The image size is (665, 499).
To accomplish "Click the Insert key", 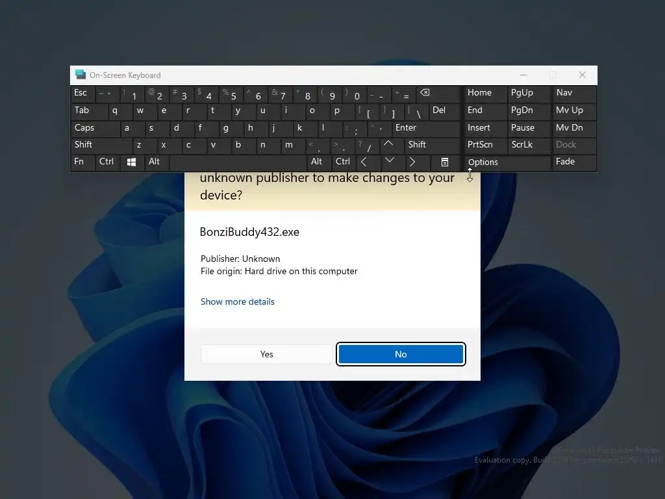I will pos(485,128).
